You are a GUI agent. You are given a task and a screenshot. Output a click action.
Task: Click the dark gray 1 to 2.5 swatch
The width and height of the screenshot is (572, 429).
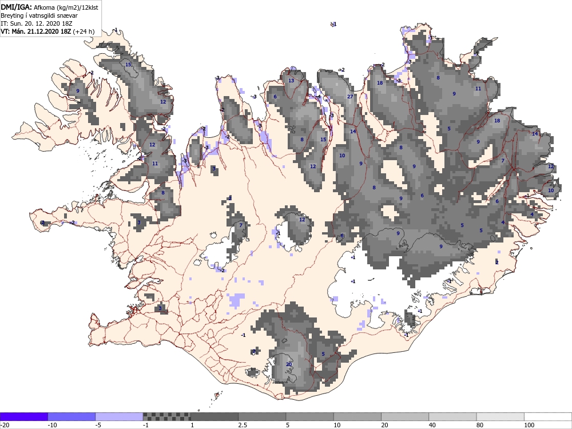coord(214,416)
